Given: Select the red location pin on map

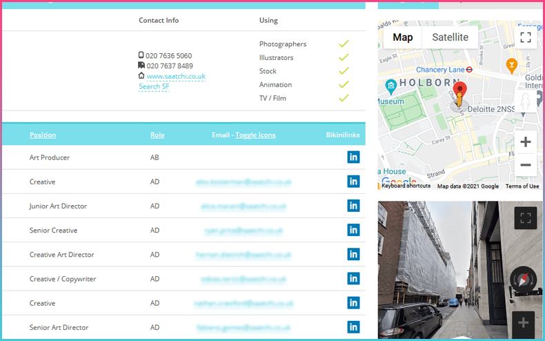Looking at the screenshot, I should click(460, 90).
